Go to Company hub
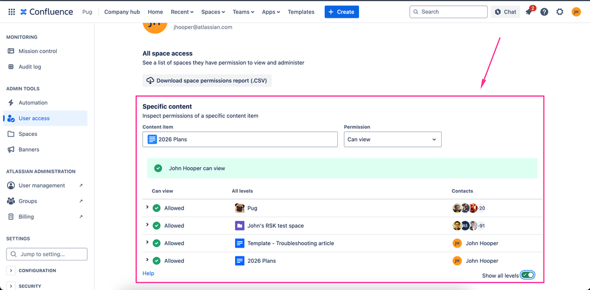Image resolution: width=590 pixels, height=290 pixels. pyautogui.click(x=122, y=12)
